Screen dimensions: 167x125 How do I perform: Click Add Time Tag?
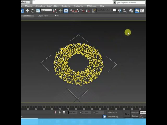point(113,117)
